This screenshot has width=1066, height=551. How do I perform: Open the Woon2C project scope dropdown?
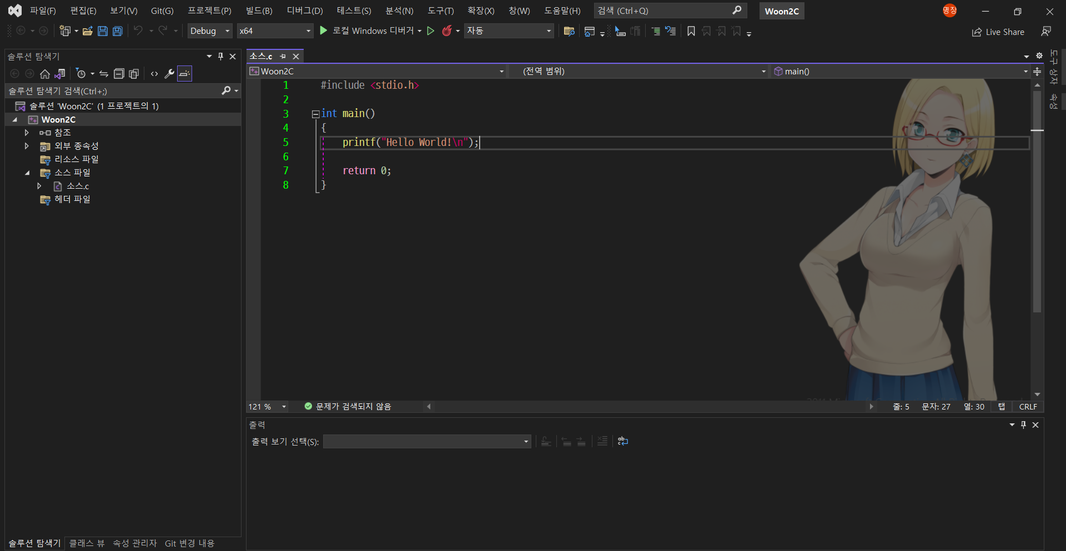tap(376, 71)
